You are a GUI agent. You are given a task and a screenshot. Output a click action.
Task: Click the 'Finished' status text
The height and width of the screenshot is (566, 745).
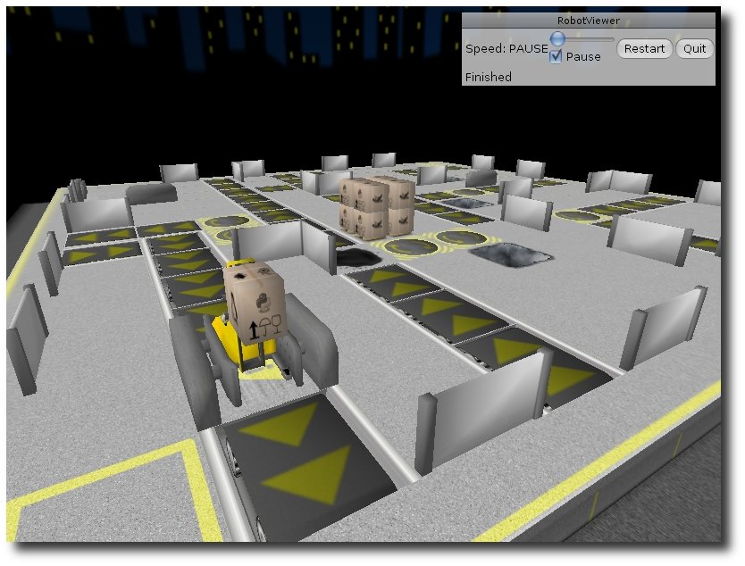point(488,77)
